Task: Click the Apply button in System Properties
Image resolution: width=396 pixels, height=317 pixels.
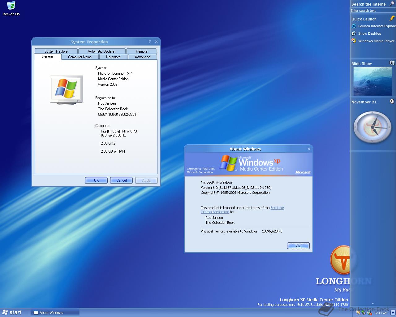Action: pos(146,180)
